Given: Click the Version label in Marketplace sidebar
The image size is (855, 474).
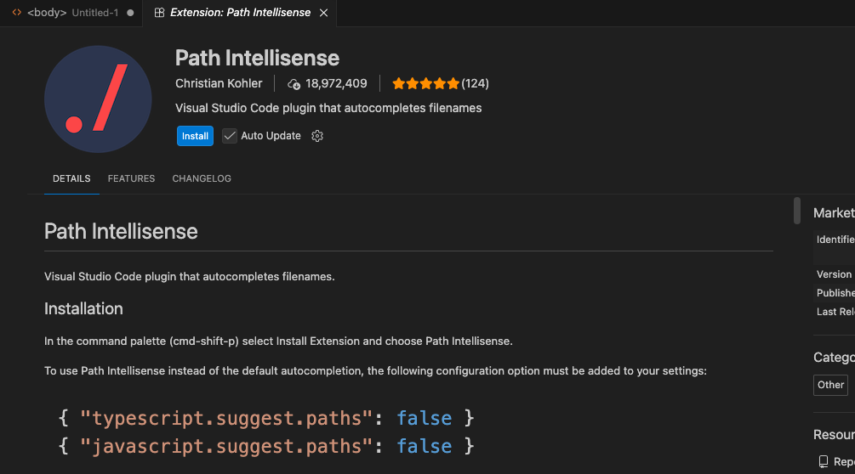Looking at the screenshot, I should click(834, 274).
